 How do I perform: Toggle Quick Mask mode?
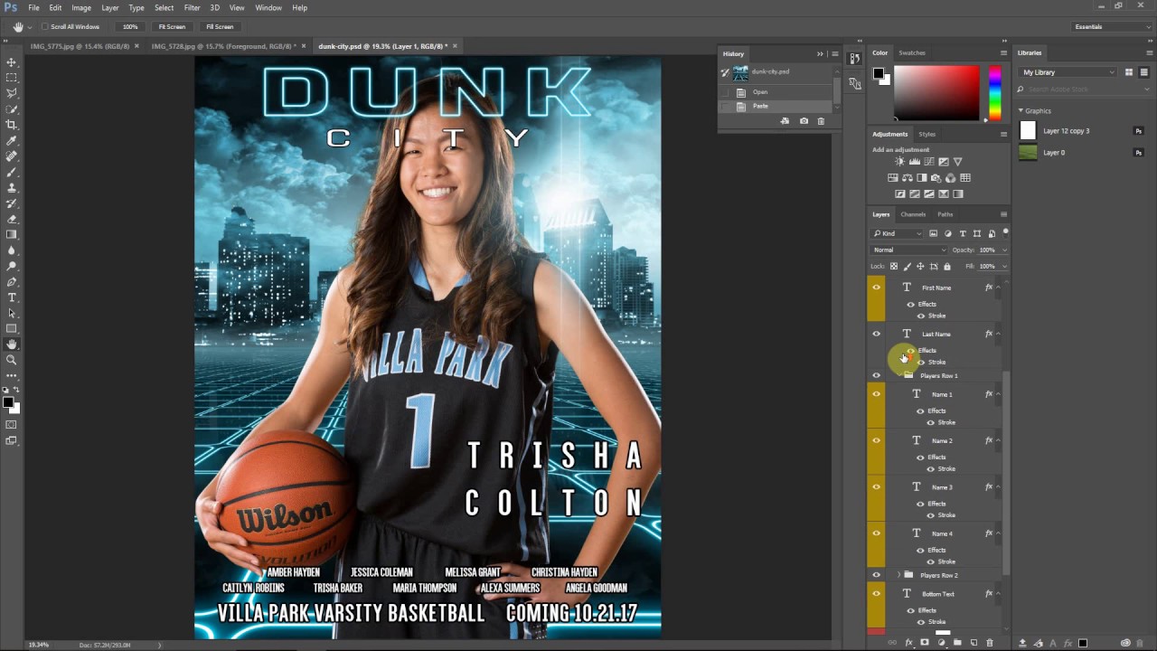click(12, 425)
